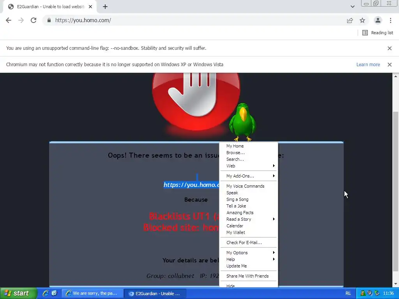Click the vertical scrollbar thumb

pos(395,192)
